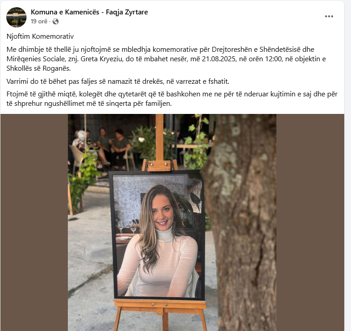Open the post photo of the easel
Screen dimensions: 351x331
tap(172, 222)
